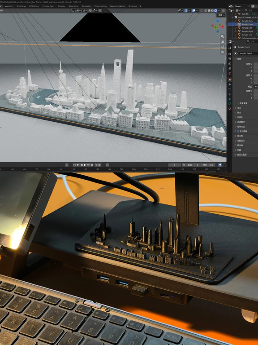The height and width of the screenshot is (345, 258).
Task: Pause the viewport render preview
Action: tap(224, 11)
